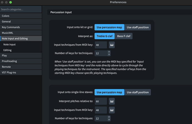Select the Note Input sub-item

click(9, 44)
